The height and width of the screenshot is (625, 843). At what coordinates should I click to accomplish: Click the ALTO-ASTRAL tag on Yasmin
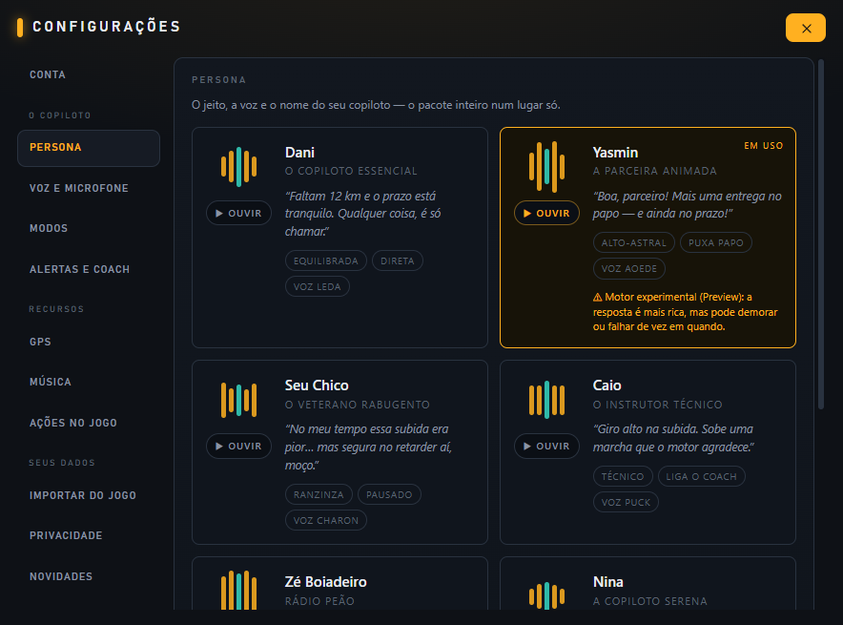point(634,242)
